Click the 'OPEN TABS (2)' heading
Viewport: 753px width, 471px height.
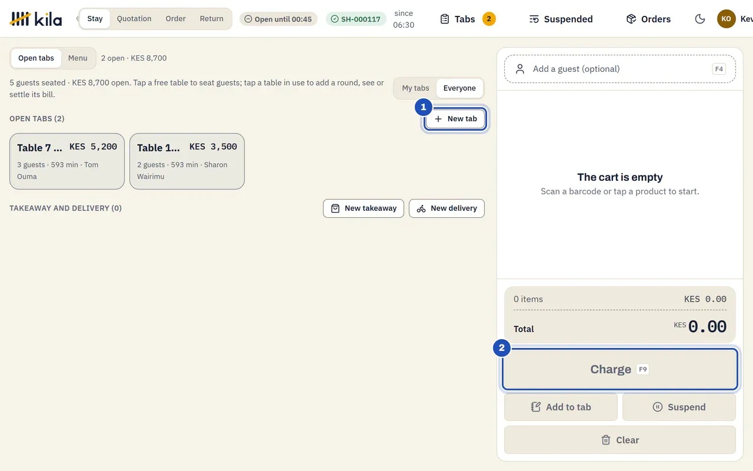[x=37, y=119]
